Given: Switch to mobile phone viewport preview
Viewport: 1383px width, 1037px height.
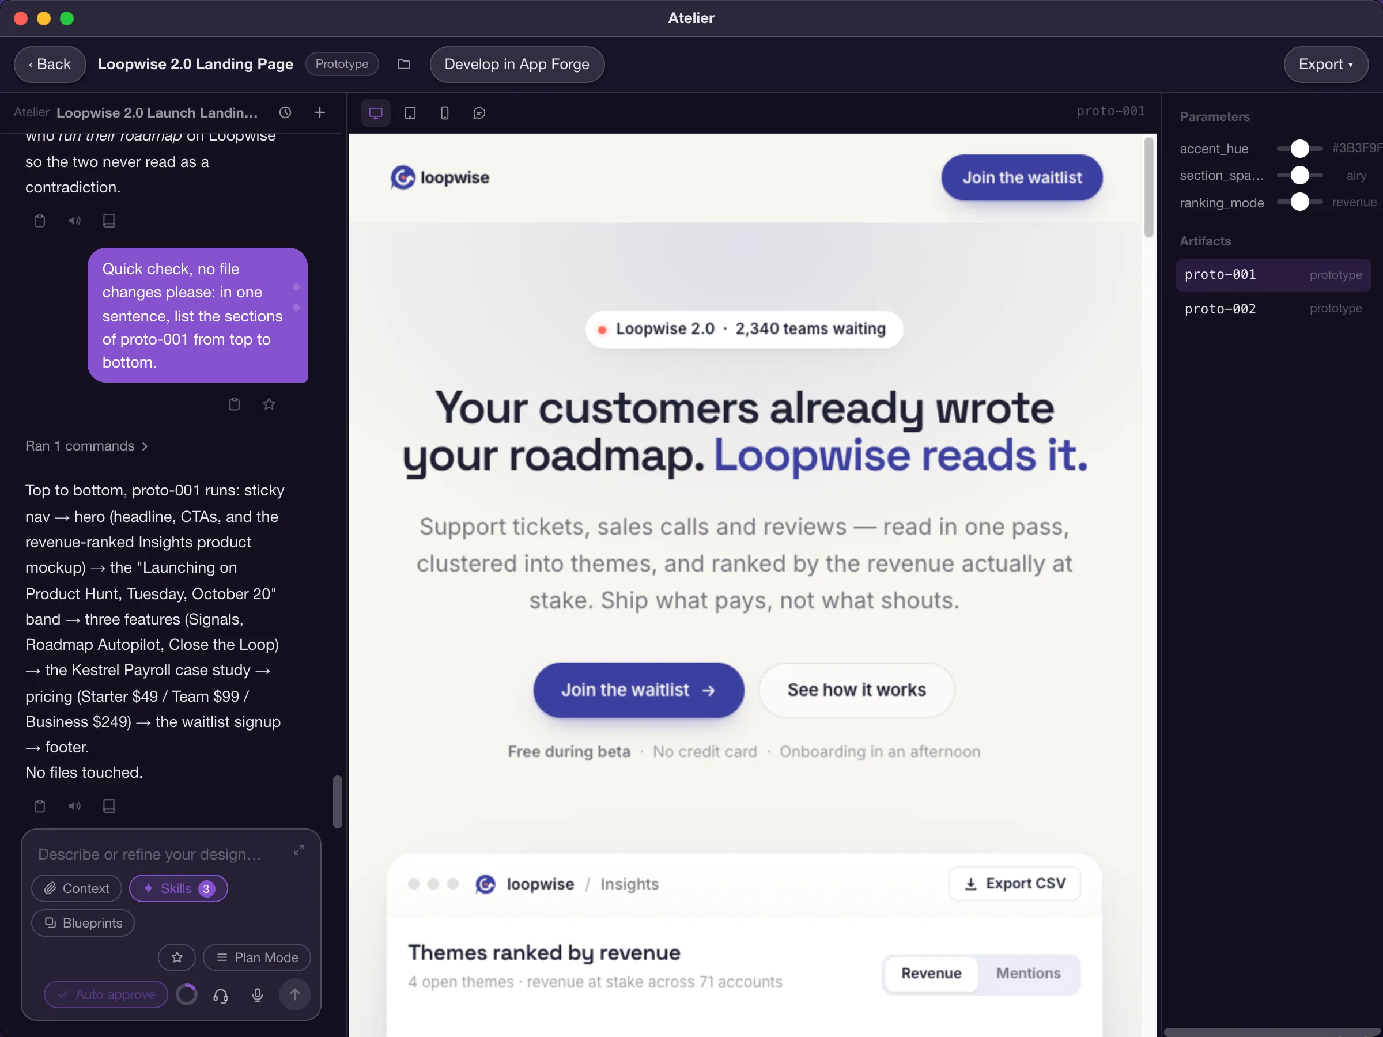Looking at the screenshot, I should click(444, 112).
